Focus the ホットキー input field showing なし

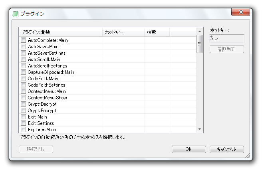pos(226,38)
